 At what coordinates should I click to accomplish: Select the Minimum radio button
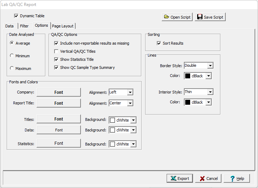tap(12, 56)
